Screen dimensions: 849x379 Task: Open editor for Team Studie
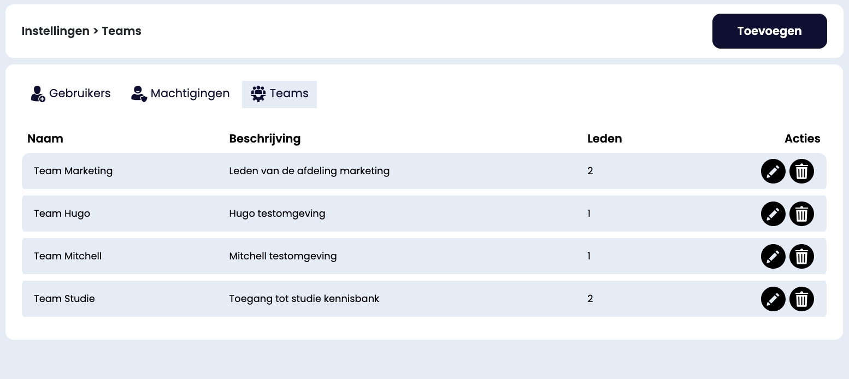(x=773, y=299)
